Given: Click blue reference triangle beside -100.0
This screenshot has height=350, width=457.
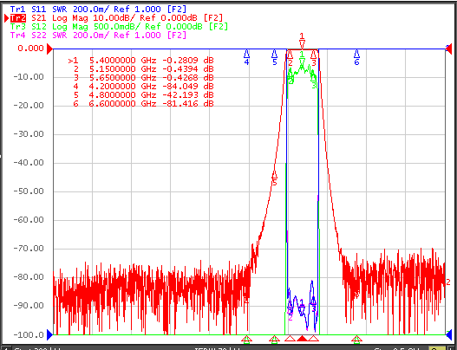Looking at the screenshot, I should click(49, 334).
